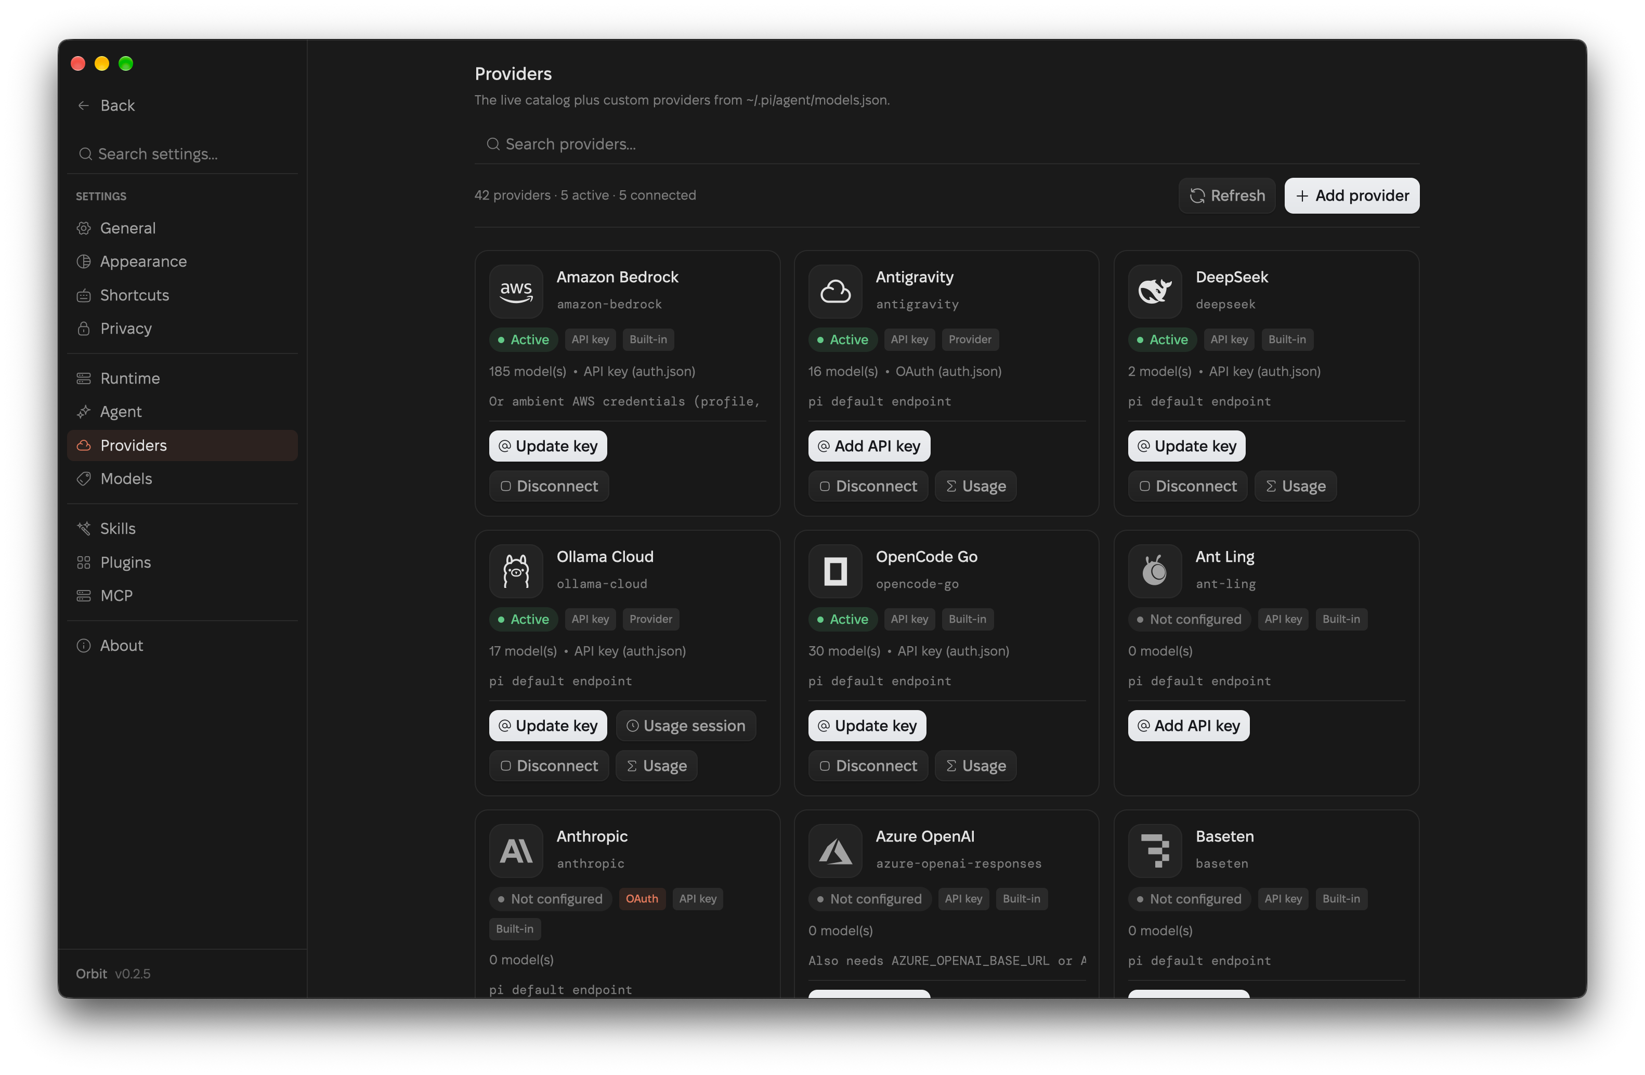This screenshot has width=1645, height=1075.
Task: Click the DeepSeek whale logo icon
Action: [x=1154, y=291]
